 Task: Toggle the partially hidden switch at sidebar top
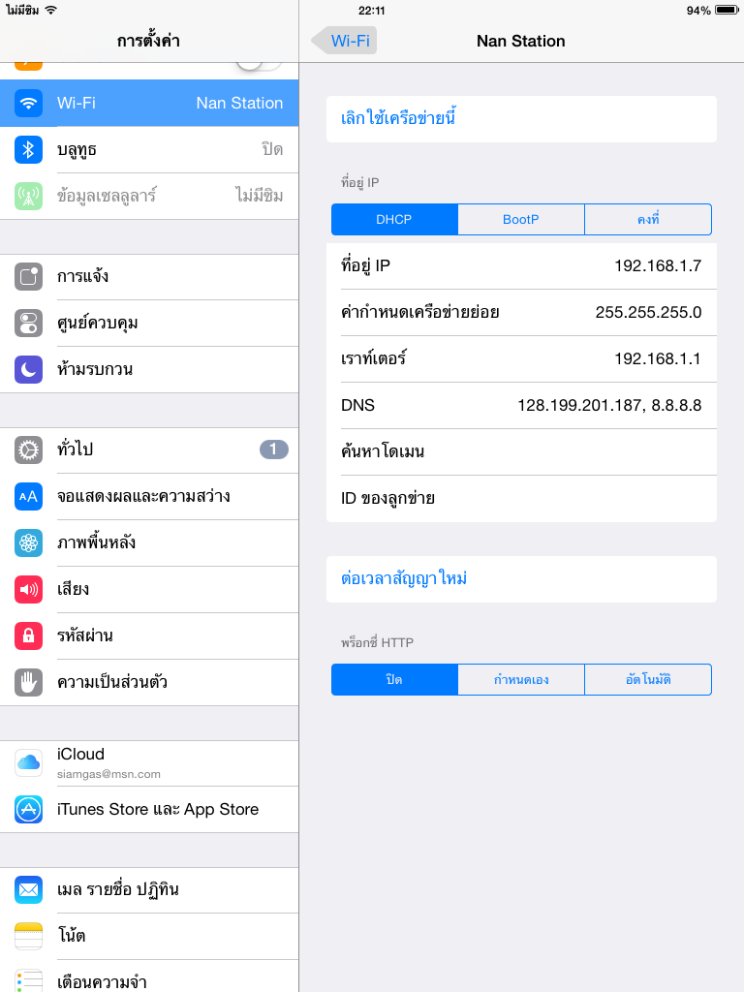(258, 66)
